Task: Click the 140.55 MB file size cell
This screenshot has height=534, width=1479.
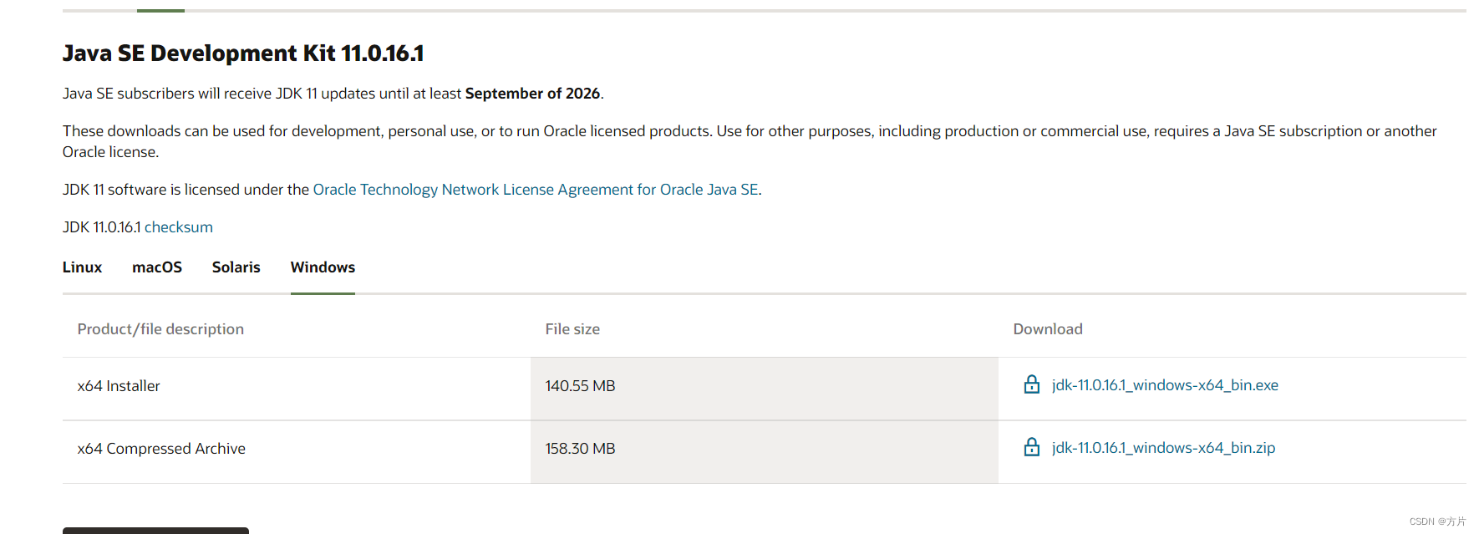Action: [x=580, y=386]
